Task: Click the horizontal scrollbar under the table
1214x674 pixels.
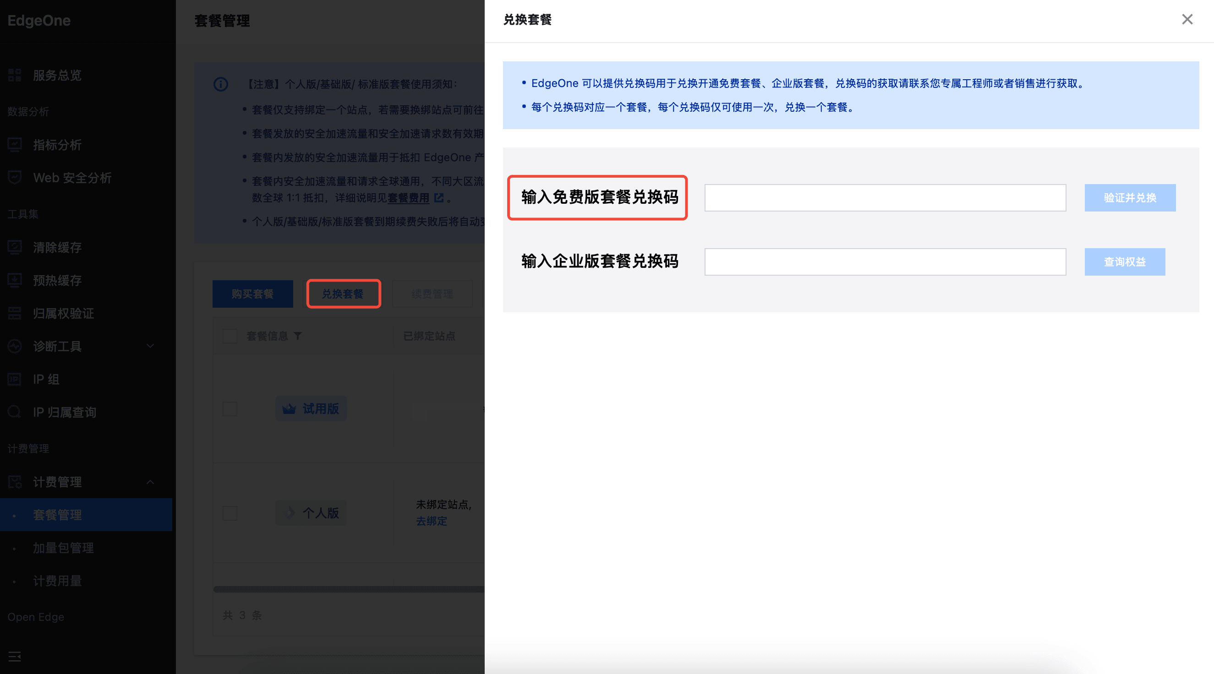Action: (x=349, y=589)
